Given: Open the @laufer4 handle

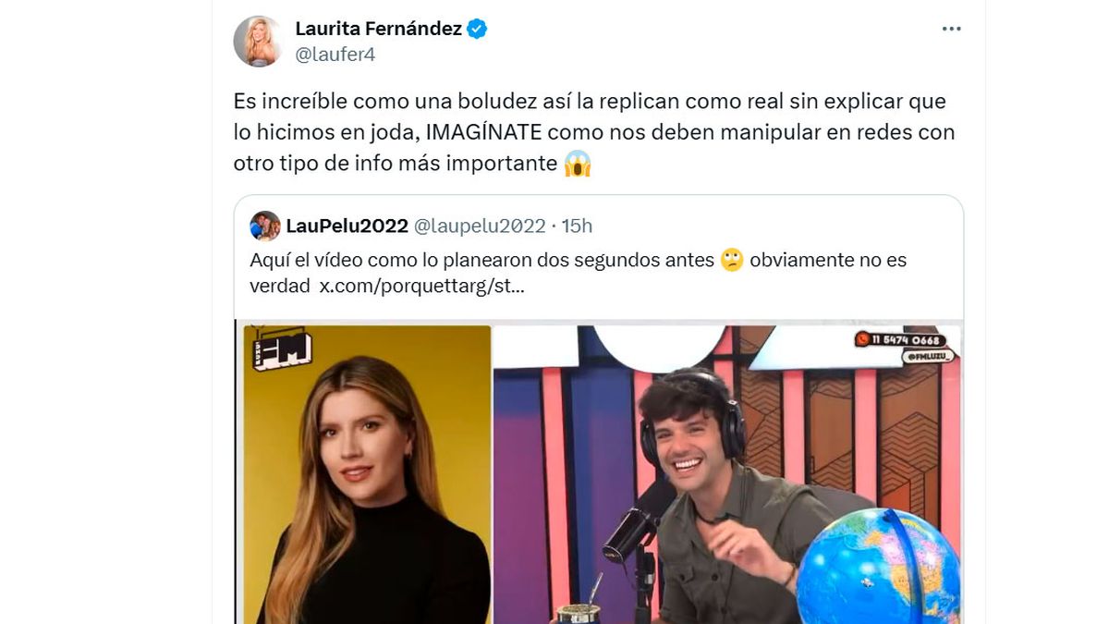Looking at the screenshot, I should (x=335, y=55).
